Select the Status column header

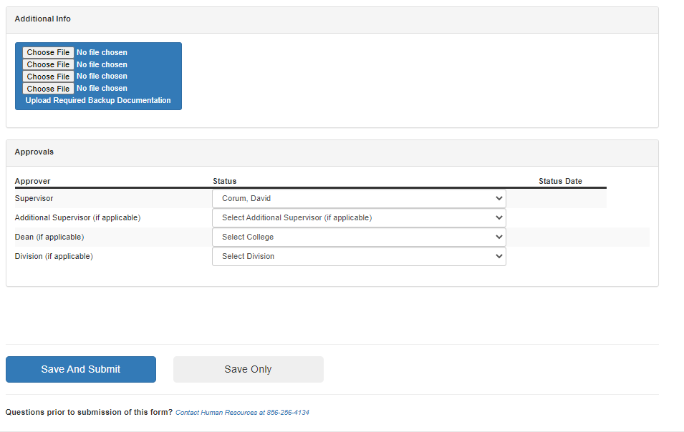[x=224, y=182]
